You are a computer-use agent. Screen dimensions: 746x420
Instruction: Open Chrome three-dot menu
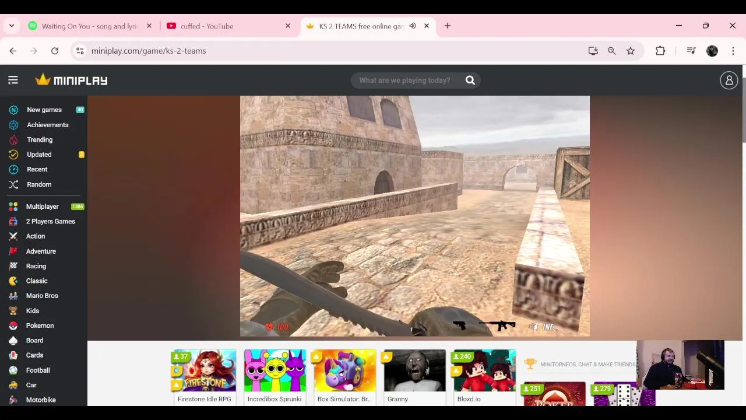tap(733, 51)
